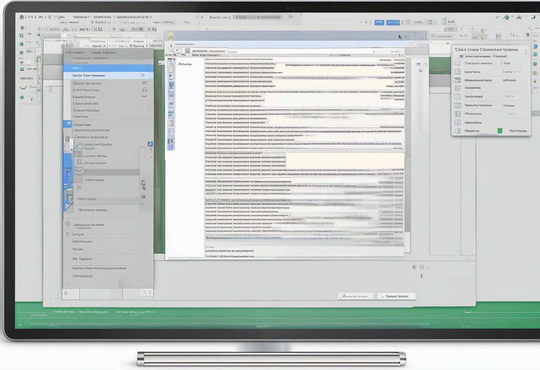Click the first blue button in the top toolbar
Viewport: 540px width, 370px height.
click(379, 22)
